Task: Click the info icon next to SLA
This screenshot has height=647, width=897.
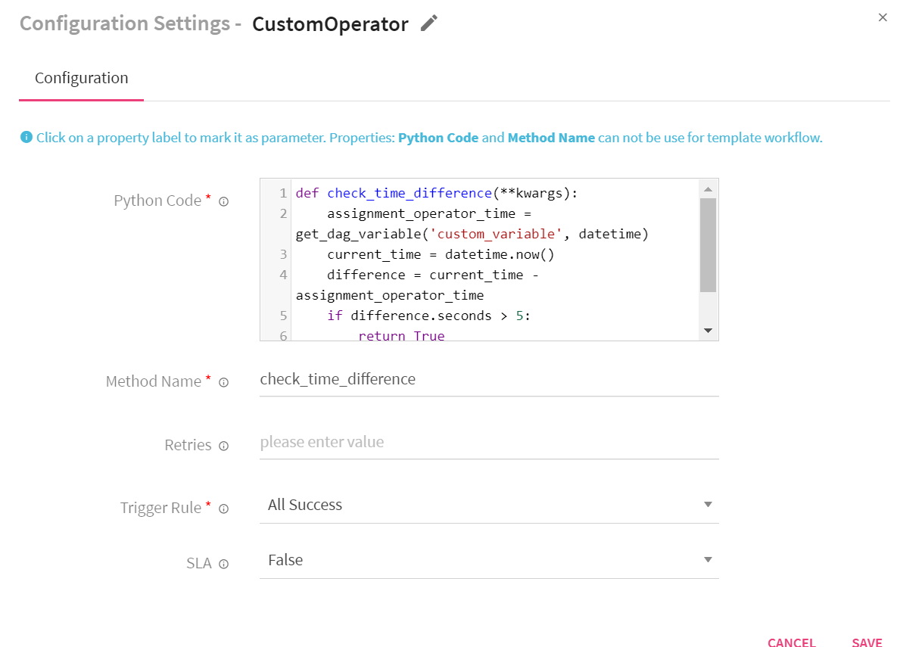Action: pos(223,564)
